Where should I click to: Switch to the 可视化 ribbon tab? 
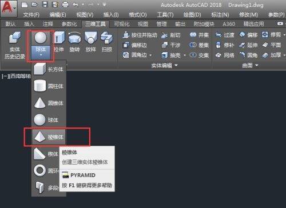[x=122, y=24]
